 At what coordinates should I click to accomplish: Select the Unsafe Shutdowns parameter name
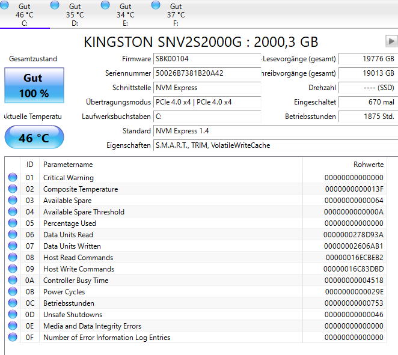(73, 315)
